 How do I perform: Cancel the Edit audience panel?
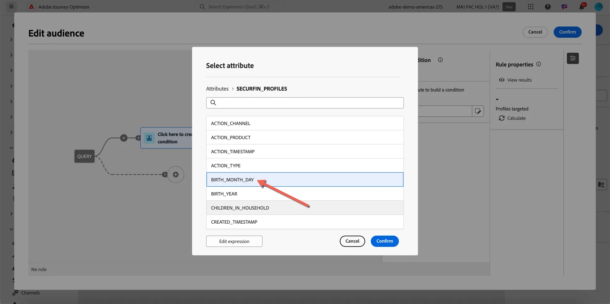(x=535, y=32)
